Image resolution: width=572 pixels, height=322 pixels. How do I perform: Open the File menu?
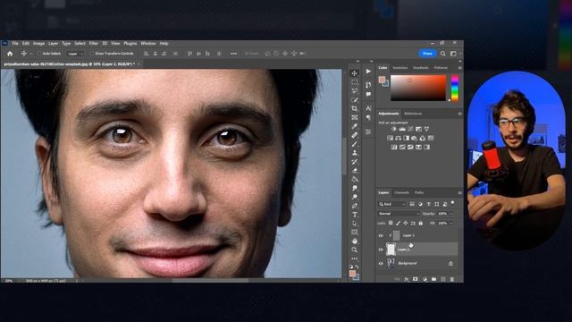pyautogui.click(x=15, y=44)
